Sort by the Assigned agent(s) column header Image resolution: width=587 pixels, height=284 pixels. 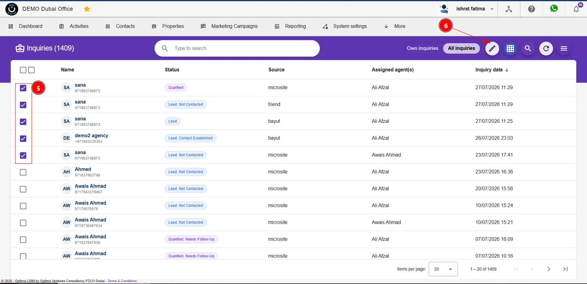[x=393, y=70]
